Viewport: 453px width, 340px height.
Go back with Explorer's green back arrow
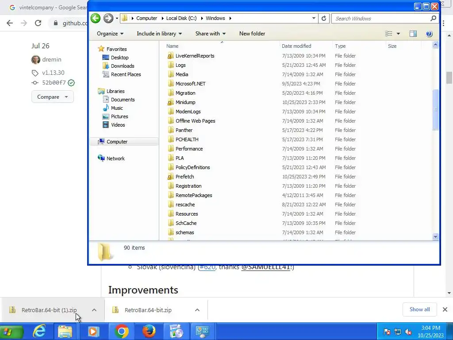[96, 18]
